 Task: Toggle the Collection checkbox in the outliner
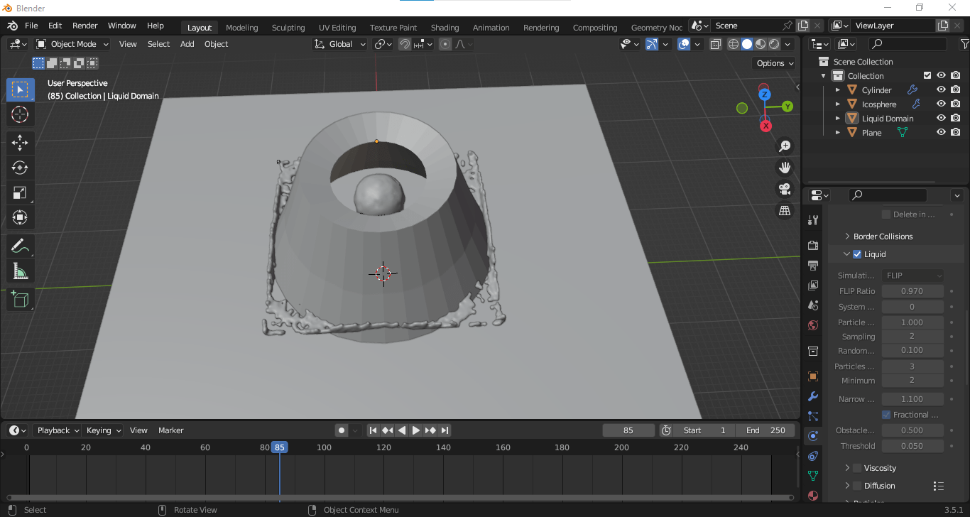927,75
